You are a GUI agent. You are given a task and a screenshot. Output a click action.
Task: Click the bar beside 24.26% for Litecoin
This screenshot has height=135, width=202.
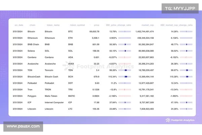coord(186,109)
